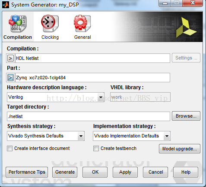This screenshot has width=206, height=187.
Task: Click the VHDL library work field
Action: (x=140, y=97)
